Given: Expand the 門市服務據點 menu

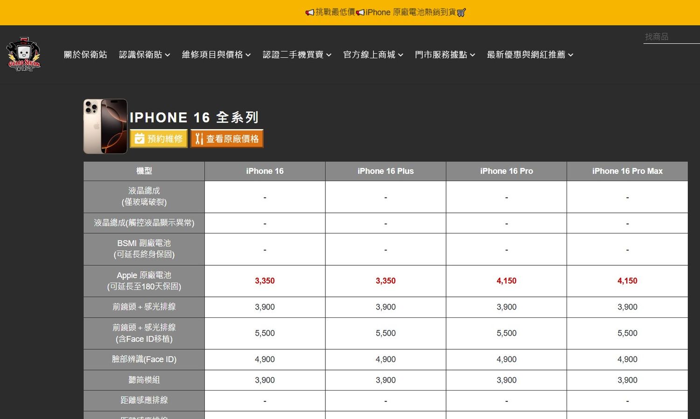Looking at the screenshot, I should pyautogui.click(x=445, y=55).
